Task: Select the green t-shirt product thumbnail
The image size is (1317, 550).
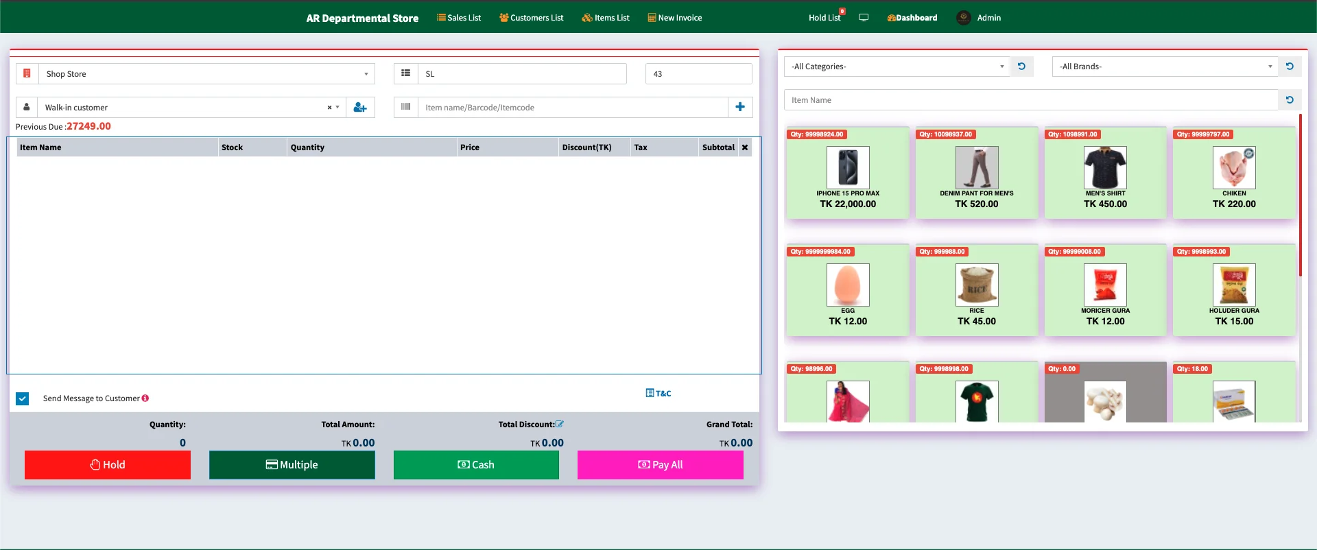Action: tap(977, 401)
